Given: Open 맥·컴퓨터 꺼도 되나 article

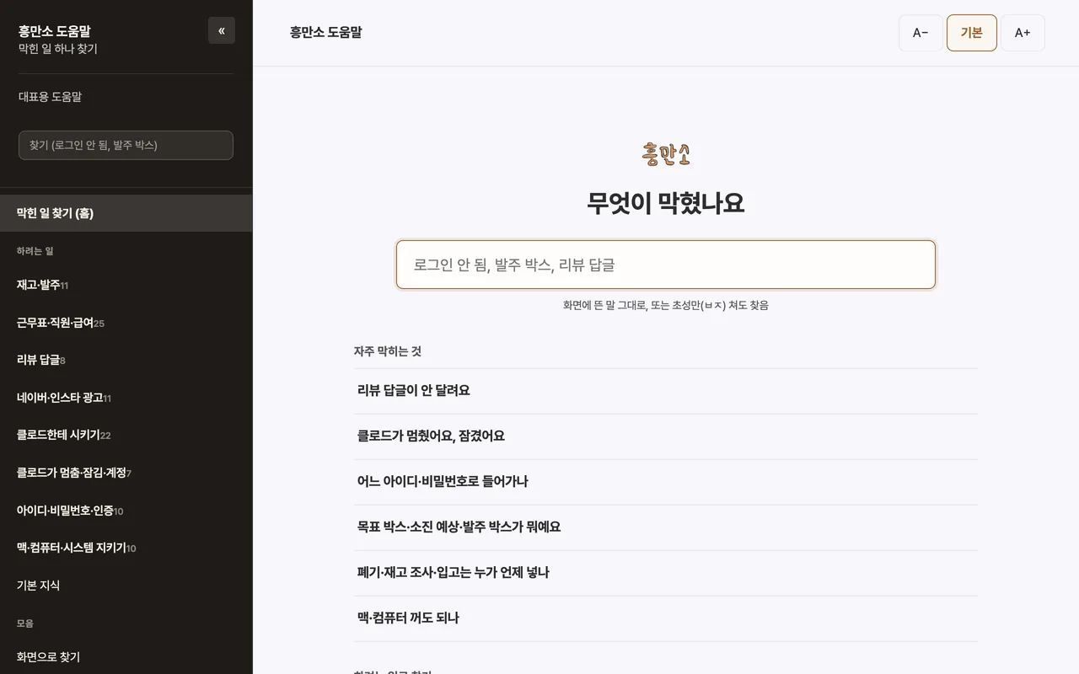Looking at the screenshot, I should click(666, 618).
